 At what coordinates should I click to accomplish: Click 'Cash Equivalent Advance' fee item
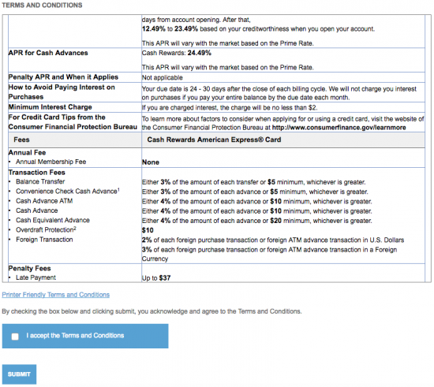pos(53,221)
